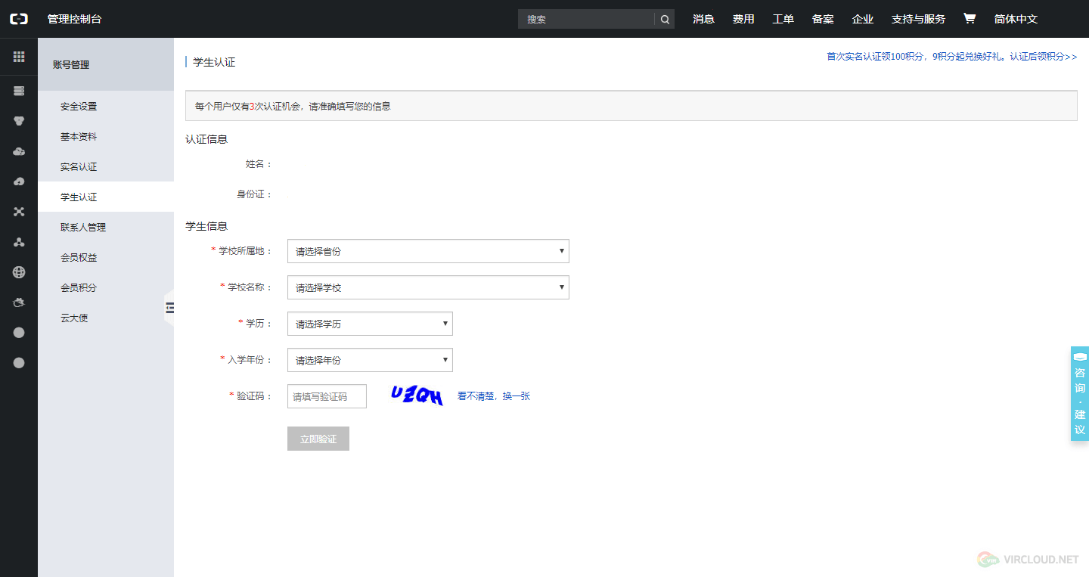This screenshot has height=577, width=1089.
Task: Open the 简体中文 language menu
Action: [x=1016, y=19]
